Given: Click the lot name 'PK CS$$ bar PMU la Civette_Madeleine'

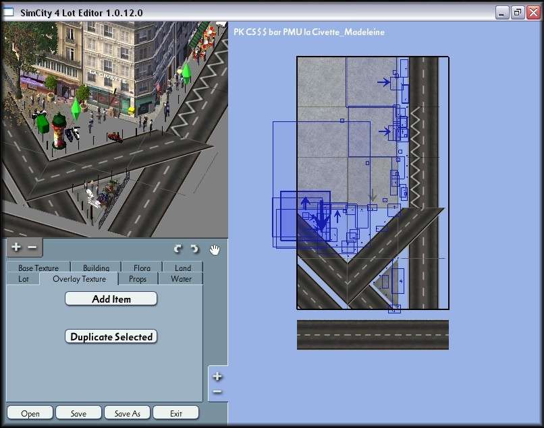Looking at the screenshot, I should click(309, 32).
